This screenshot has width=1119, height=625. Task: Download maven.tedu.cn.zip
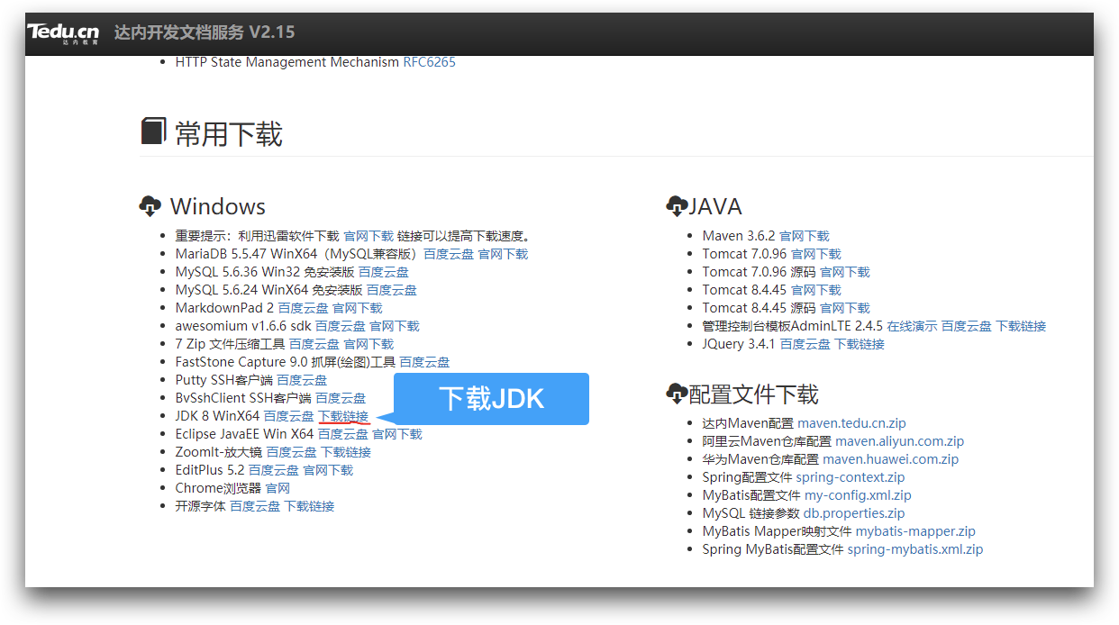(x=852, y=423)
